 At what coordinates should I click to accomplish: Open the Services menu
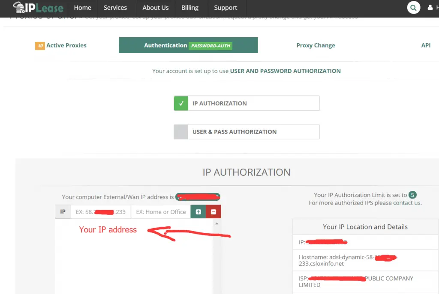[x=115, y=8]
